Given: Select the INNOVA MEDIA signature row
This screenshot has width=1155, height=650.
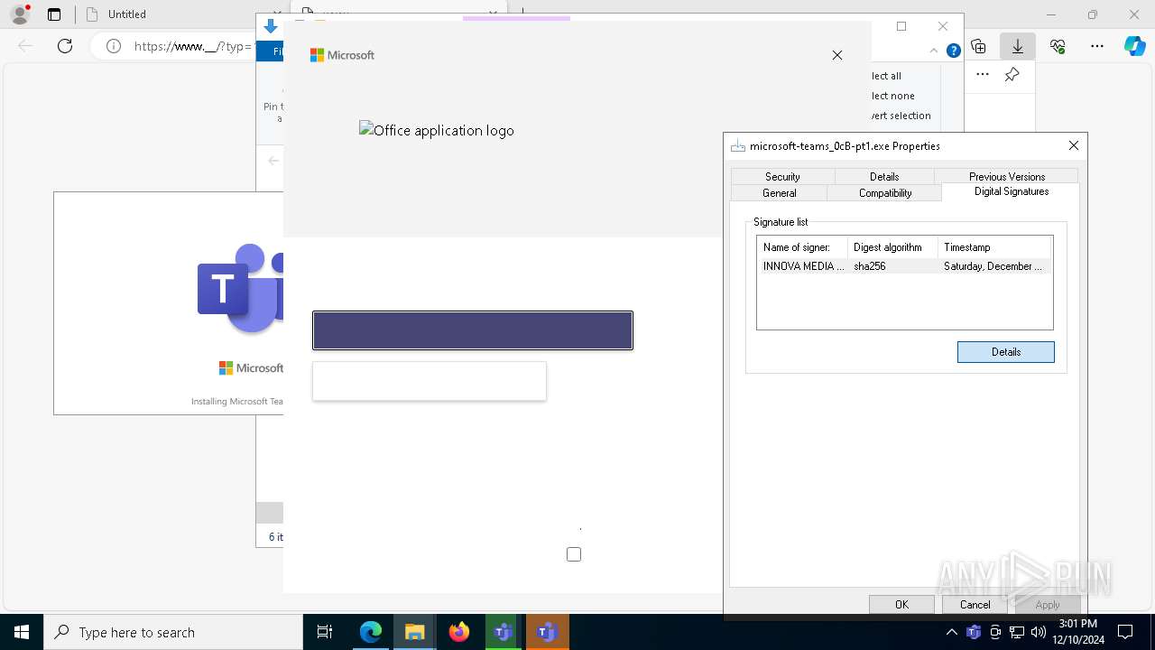Looking at the screenshot, I should (x=904, y=266).
